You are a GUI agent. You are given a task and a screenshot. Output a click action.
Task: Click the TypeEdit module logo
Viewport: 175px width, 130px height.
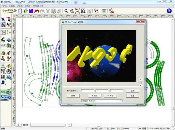9,11
